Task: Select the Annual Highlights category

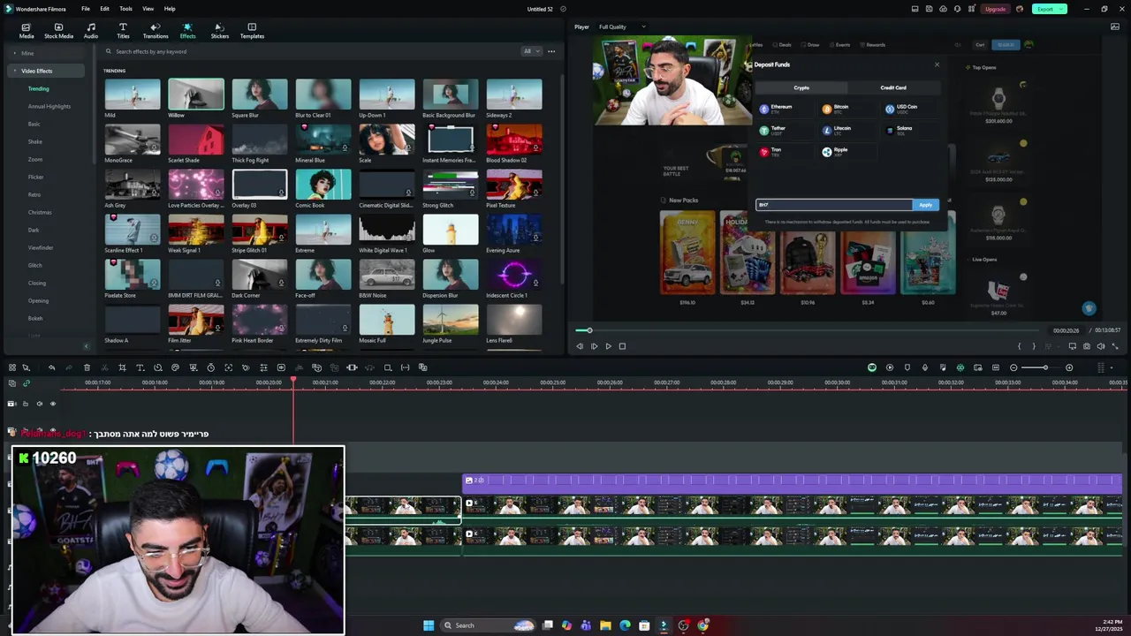Action: coord(49,106)
